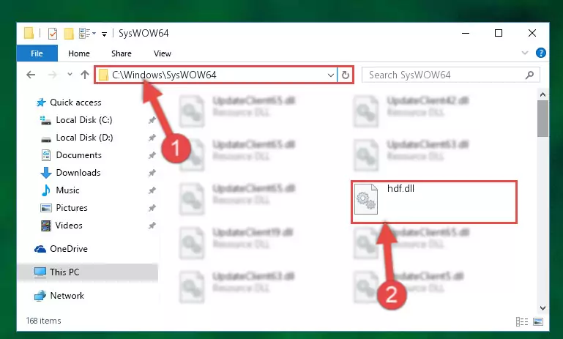Select the hdf.dll file
This screenshot has width=563, height=339.
pos(433,202)
